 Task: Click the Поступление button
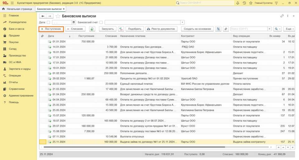(x=51, y=29)
